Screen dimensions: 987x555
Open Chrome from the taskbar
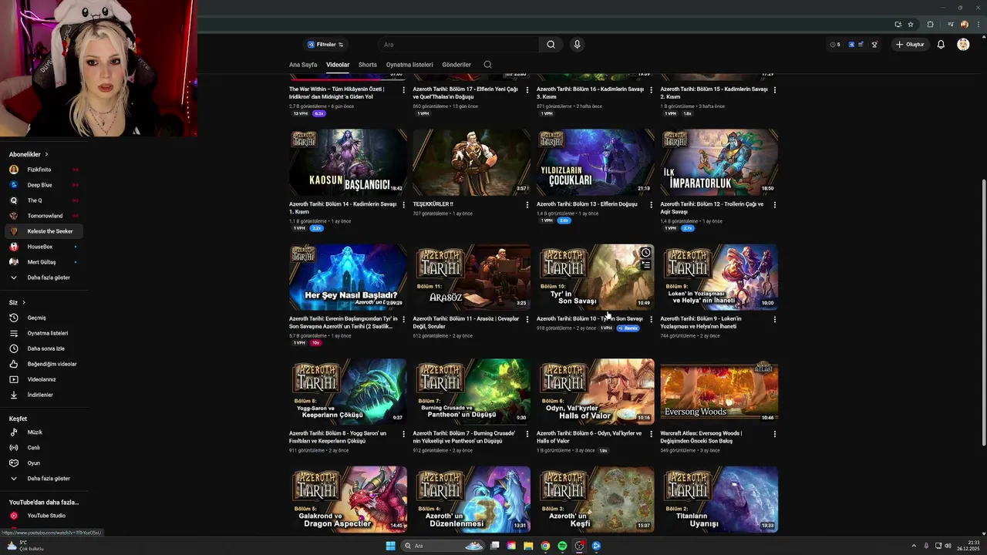545,546
